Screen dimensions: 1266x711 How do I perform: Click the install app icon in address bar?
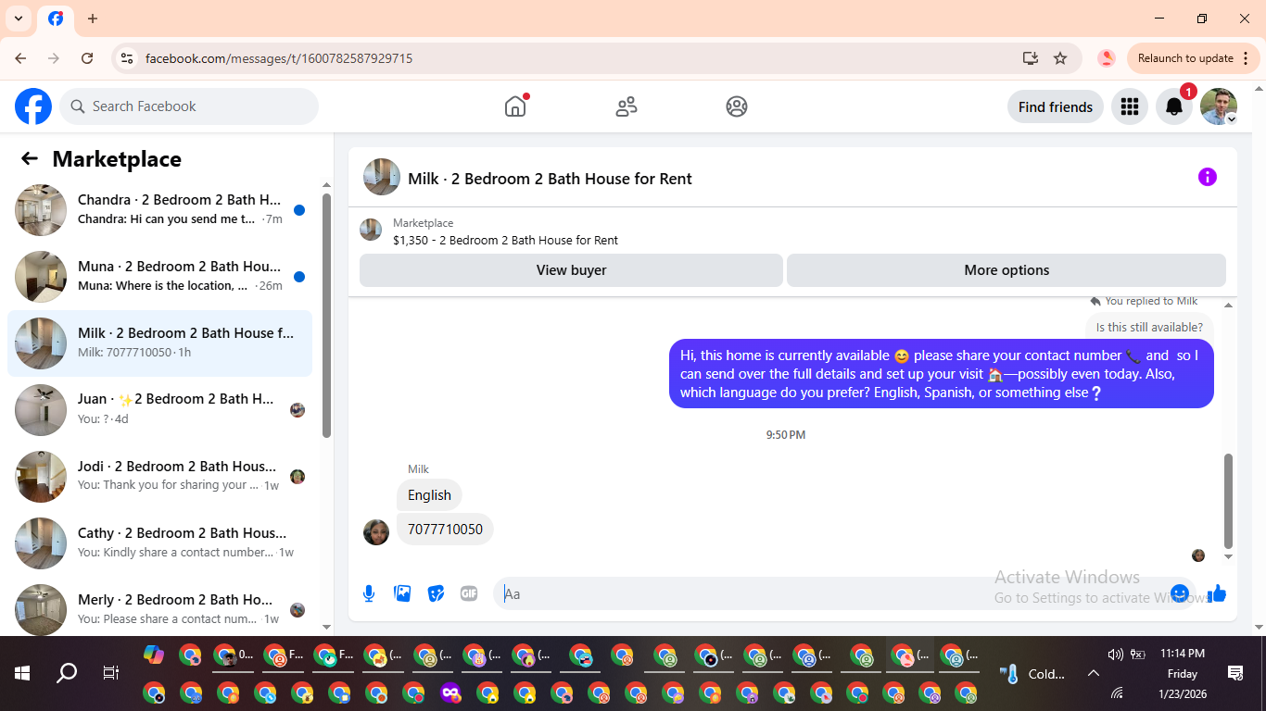(1030, 58)
